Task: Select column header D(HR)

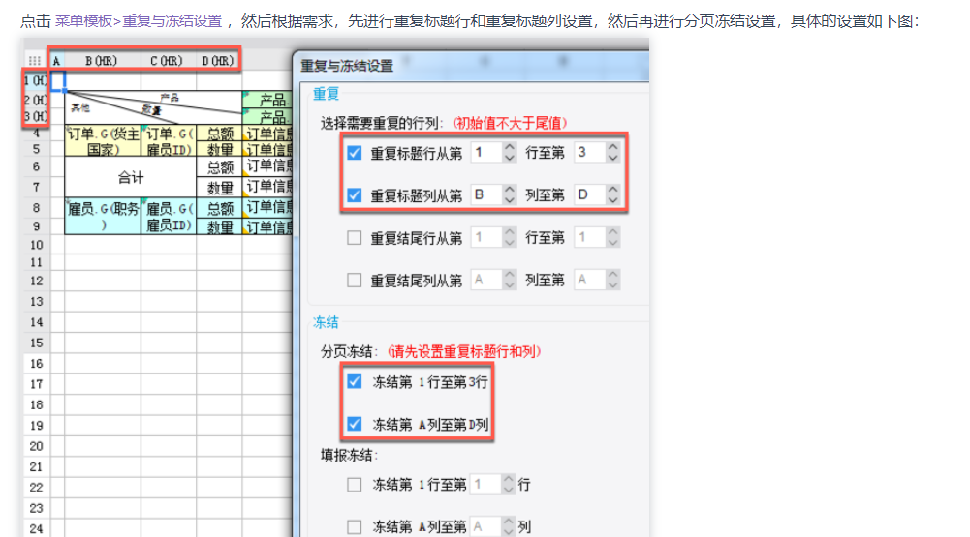Action: click(x=218, y=61)
